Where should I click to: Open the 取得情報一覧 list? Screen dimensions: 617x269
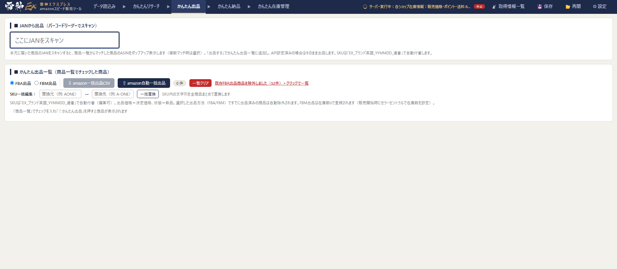point(508,6)
